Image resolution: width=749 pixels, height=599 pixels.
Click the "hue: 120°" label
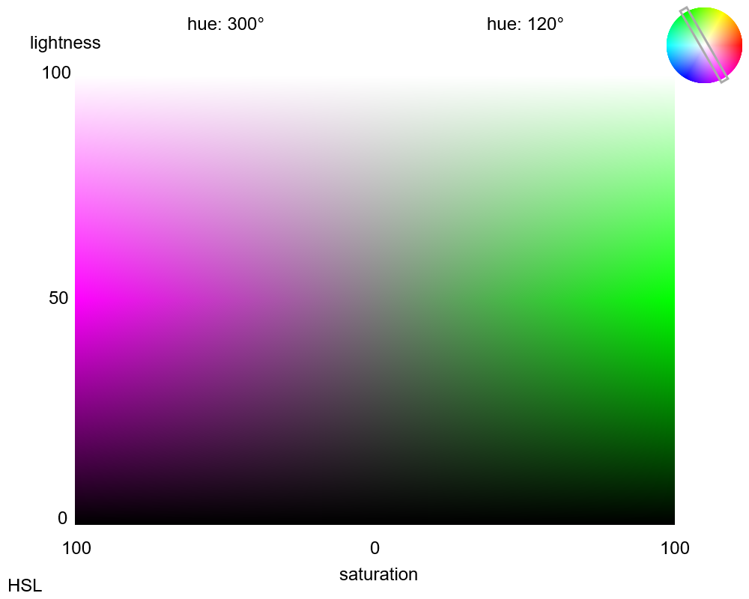[x=525, y=24]
